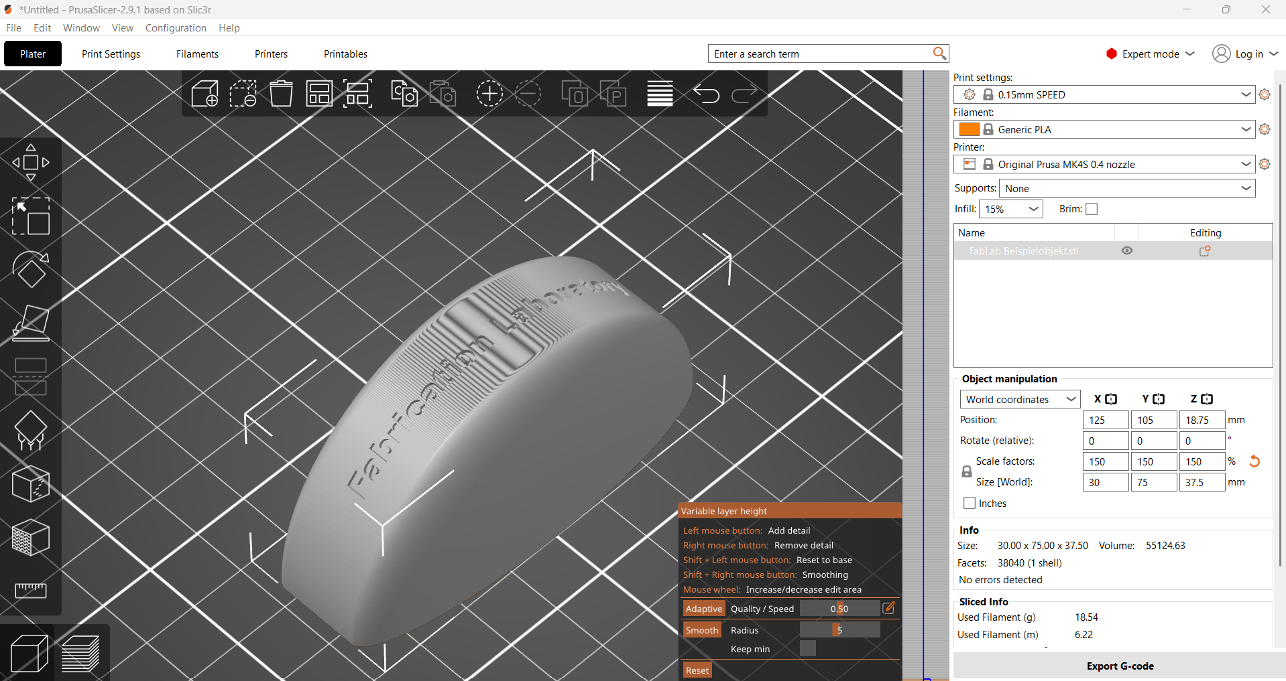Click the Delete selected object icon

(243, 94)
